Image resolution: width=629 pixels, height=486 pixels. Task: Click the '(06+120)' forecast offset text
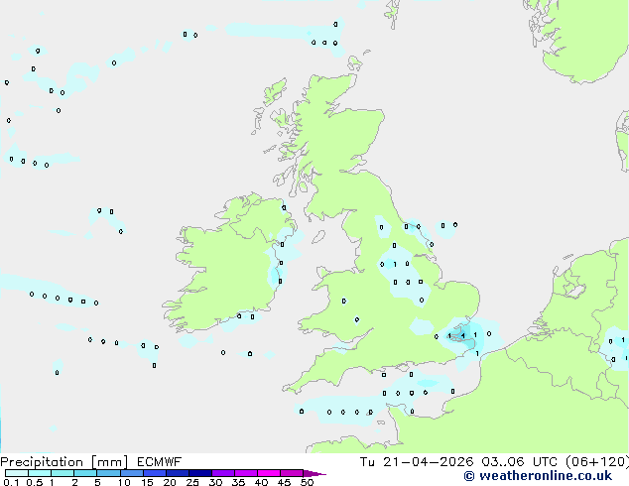[597, 462]
